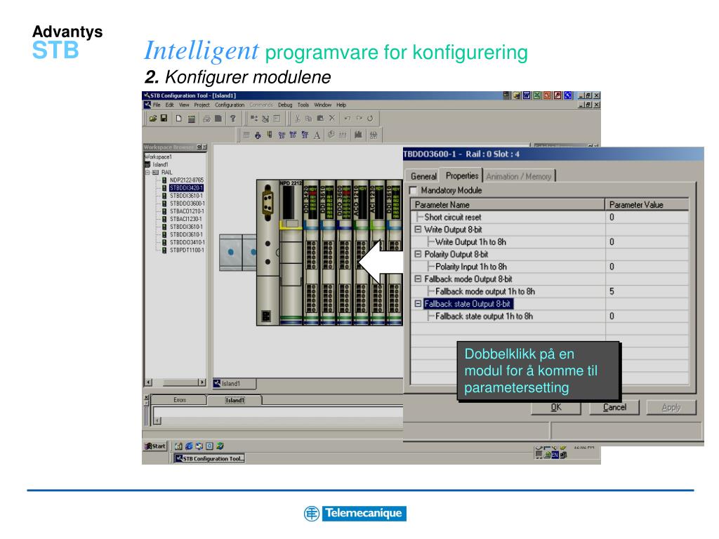Select STBDDI3420-1 in workspace tree

[186, 188]
